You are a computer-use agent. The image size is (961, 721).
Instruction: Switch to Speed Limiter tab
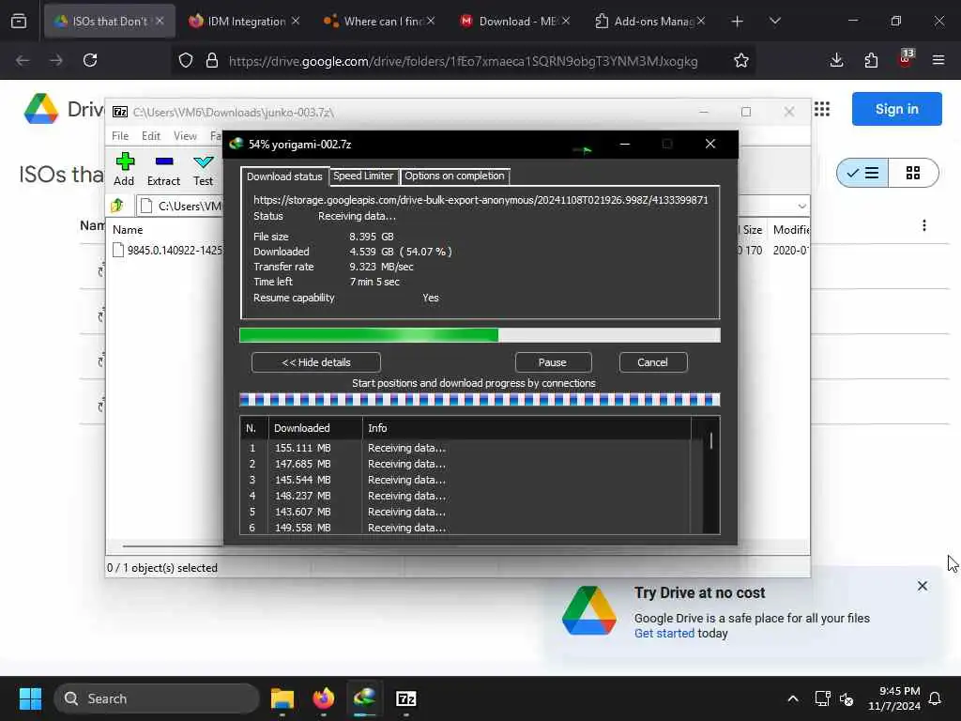363,176
